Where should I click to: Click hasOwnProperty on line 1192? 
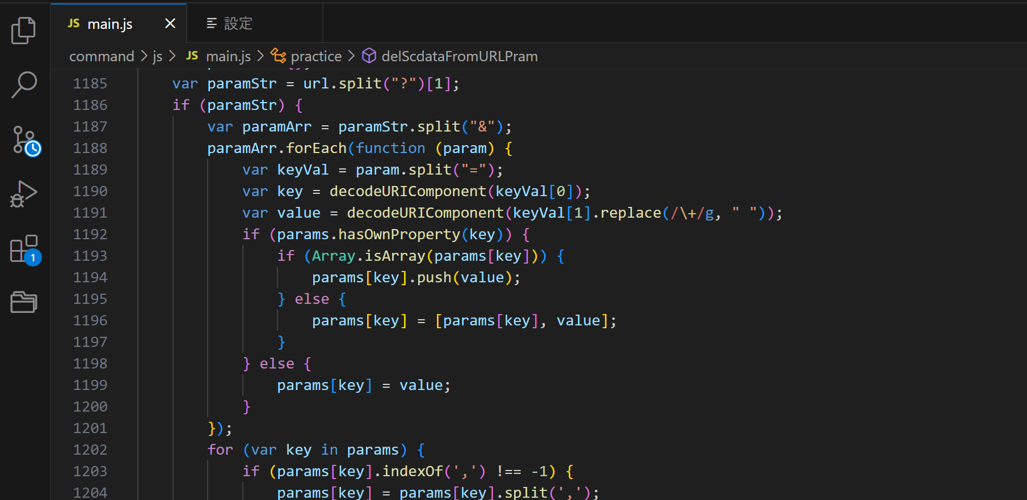399,234
